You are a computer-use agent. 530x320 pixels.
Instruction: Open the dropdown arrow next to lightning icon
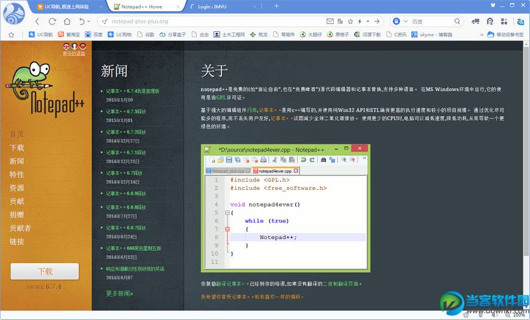[367, 21]
